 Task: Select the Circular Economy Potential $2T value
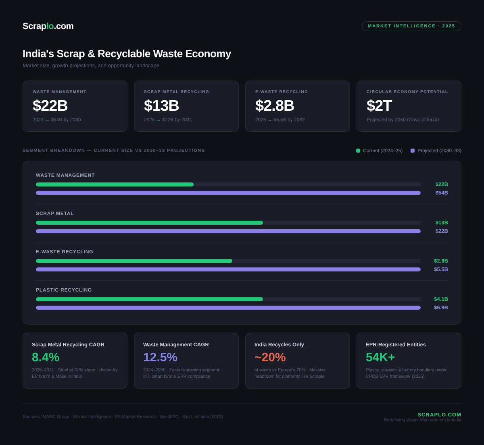tap(379, 106)
